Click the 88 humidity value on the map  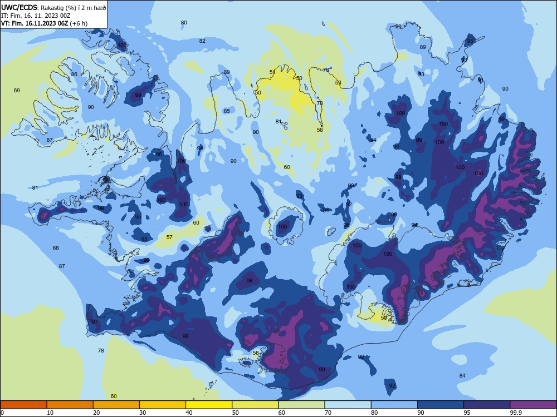(56, 248)
